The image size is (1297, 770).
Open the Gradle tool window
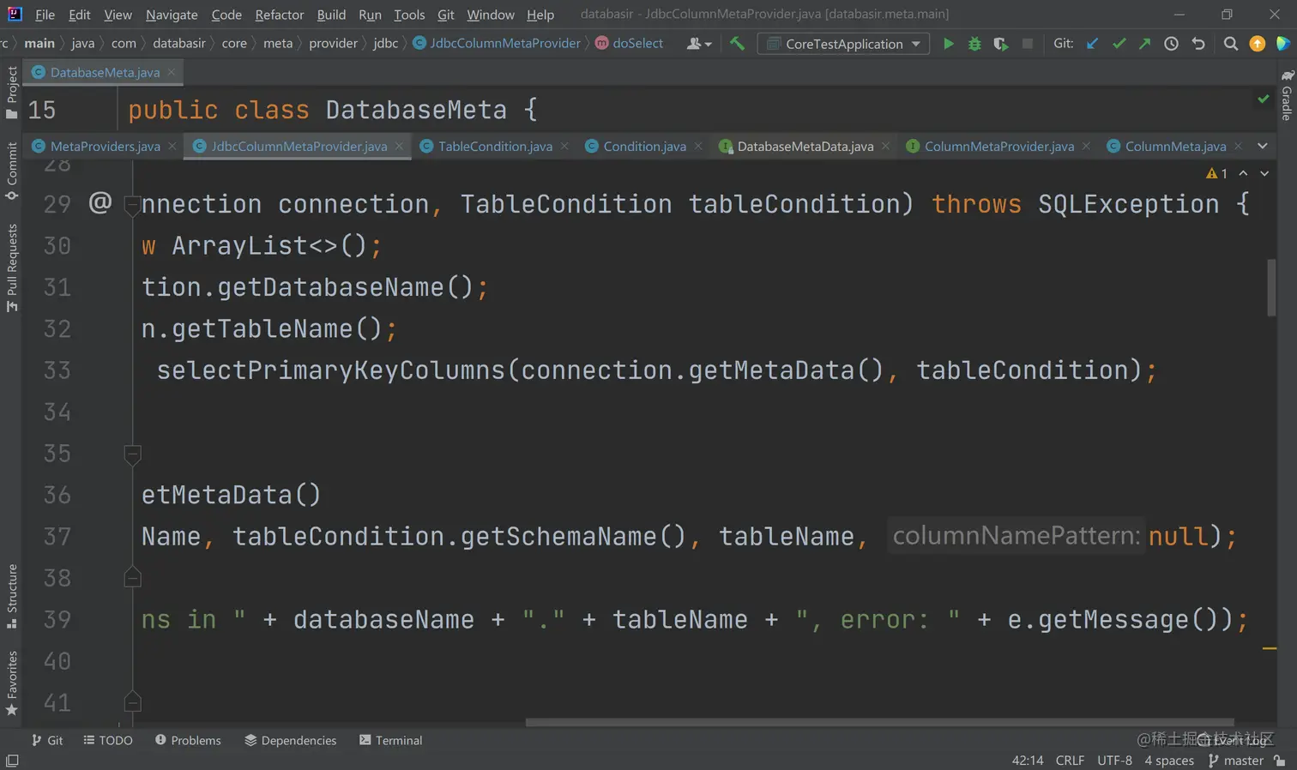tap(1287, 94)
